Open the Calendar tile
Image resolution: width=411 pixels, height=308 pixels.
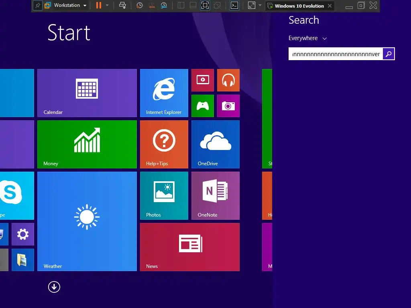tap(87, 93)
